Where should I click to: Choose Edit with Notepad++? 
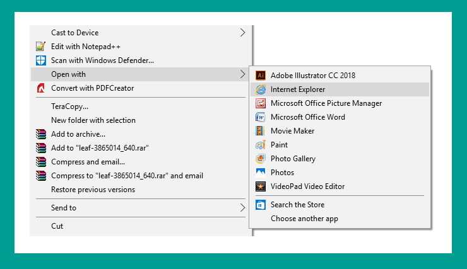coord(141,47)
